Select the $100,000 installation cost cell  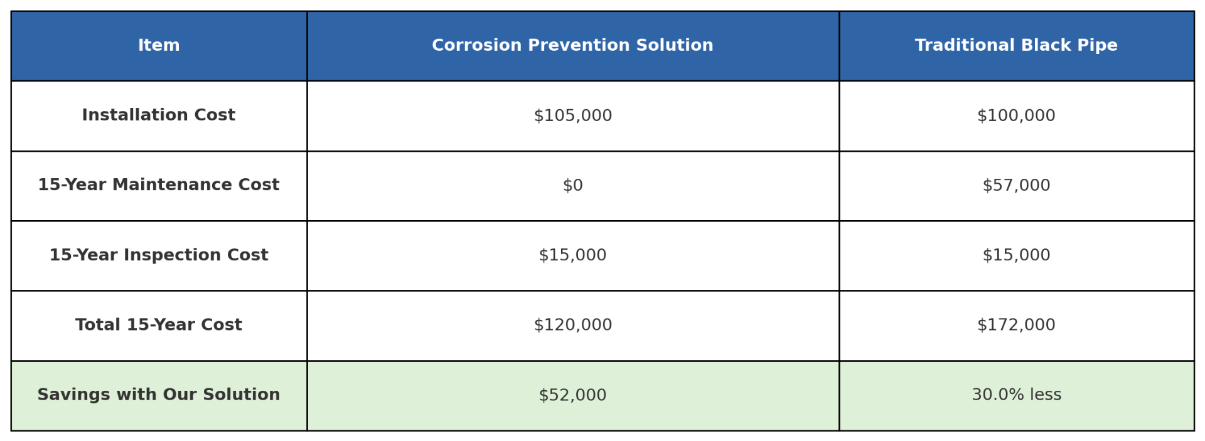[1016, 116]
